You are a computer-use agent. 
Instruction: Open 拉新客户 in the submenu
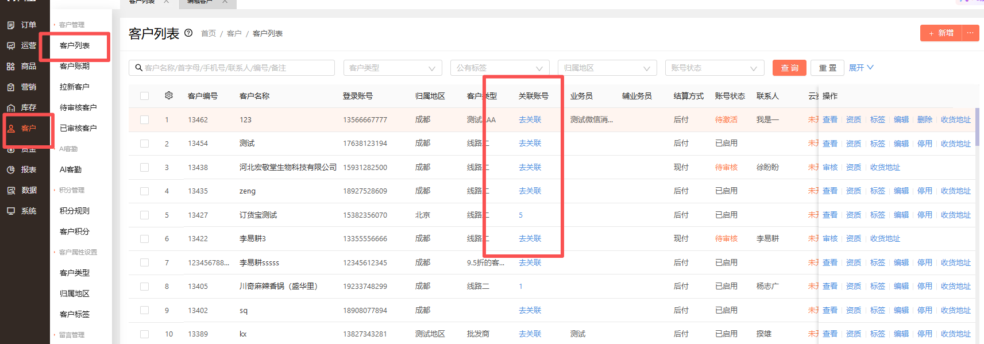75,87
